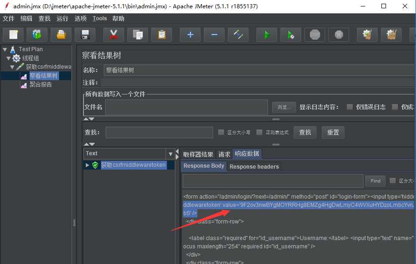Click the HTTP sampler pipette icon in tree
Screen dimensions: 416x264
(20, 66)
